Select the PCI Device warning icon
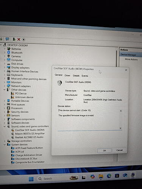 pyautogui.click(x=12, y=93)
